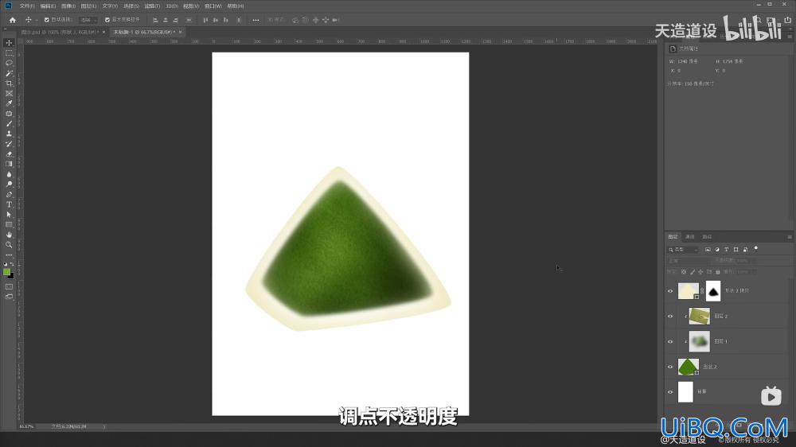Select the Crop tool
796x447 pixels.
pyautogui.click(x=9, y=84)
